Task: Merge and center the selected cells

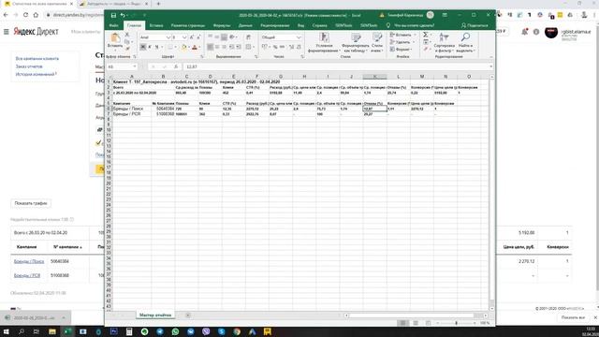Action: [x=249, y=47]
